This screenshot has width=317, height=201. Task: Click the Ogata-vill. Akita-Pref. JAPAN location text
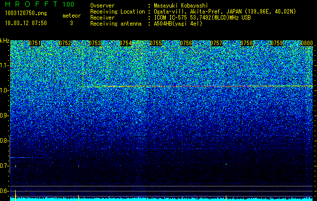pyautogui.click(x=224, y=12)
